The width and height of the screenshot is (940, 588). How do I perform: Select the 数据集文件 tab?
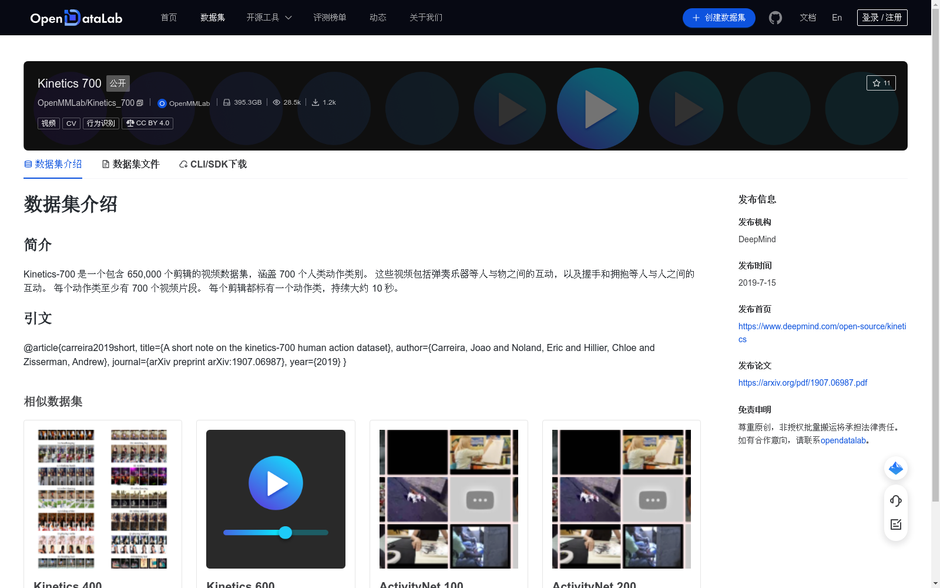(x=130, y=164)
